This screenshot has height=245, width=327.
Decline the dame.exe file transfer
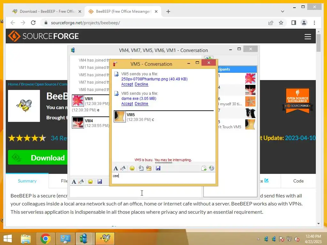(x=141, y=104)
